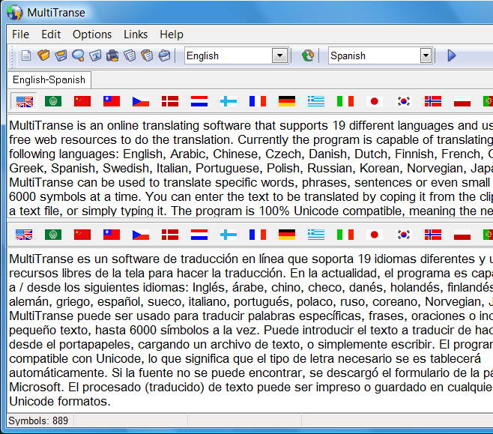Select Italian flag in translation flag row
493x434 pixels.
[x=345, y=235]
